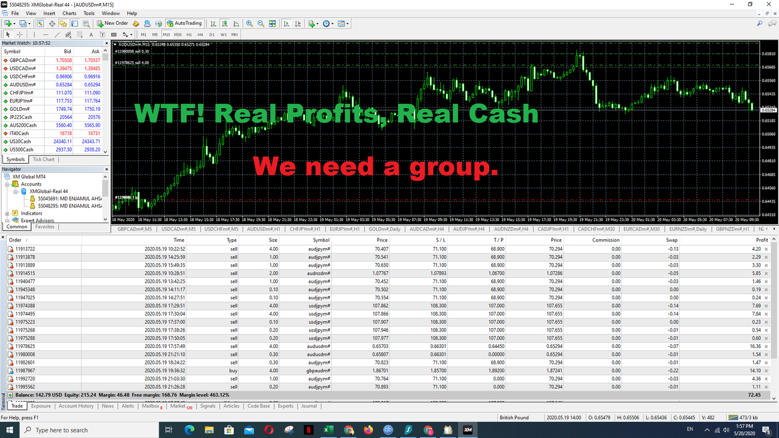Select EURJPYm# in Market Watch
The height and width of the screenshot is (438, 779).
click(23, 100)
